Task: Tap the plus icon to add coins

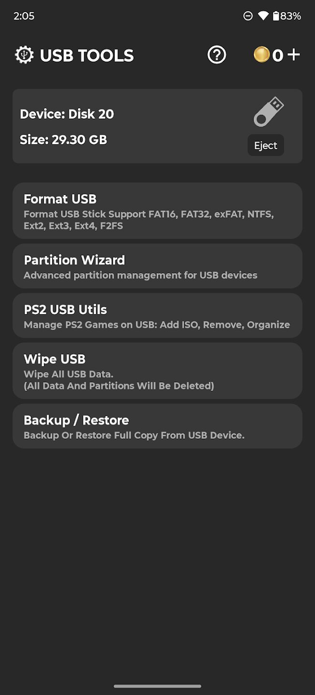Action: [294, 55]
